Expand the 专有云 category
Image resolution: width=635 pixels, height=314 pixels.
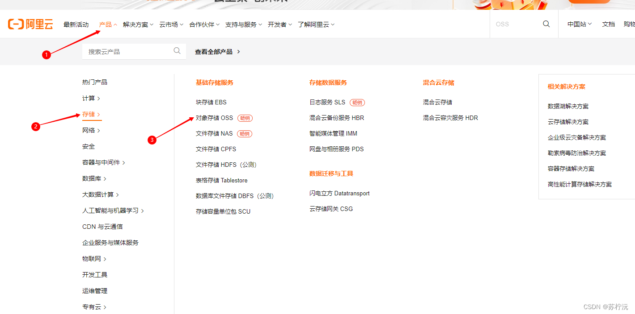point(94,307)
